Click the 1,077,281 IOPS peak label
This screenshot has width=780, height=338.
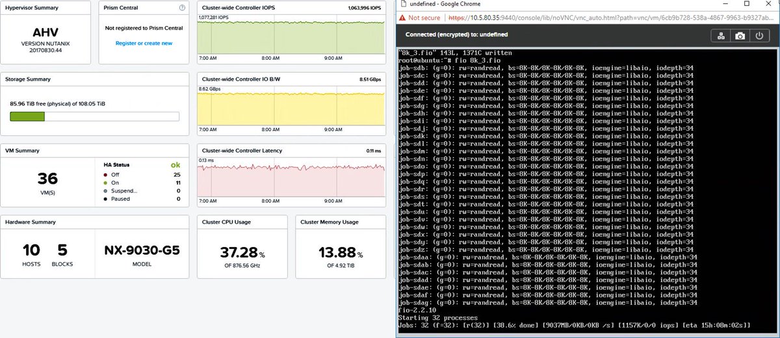point(213,18)
